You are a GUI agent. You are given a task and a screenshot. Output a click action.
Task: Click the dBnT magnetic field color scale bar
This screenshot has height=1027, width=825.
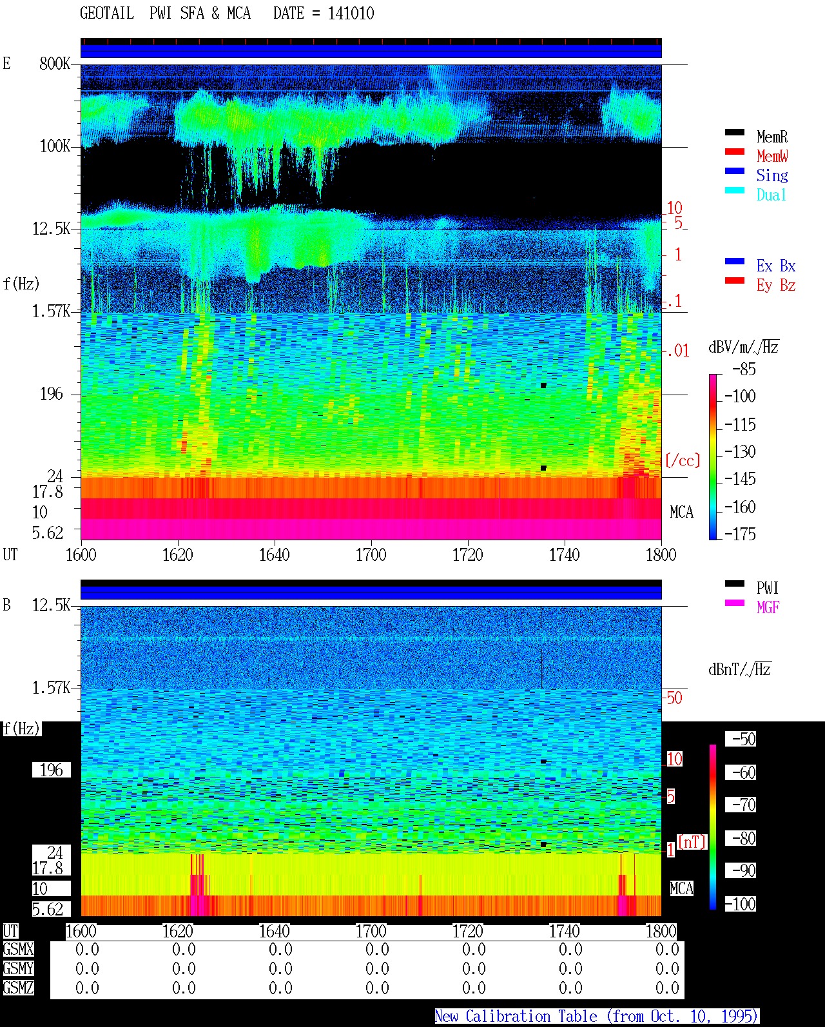coord(713,827)
